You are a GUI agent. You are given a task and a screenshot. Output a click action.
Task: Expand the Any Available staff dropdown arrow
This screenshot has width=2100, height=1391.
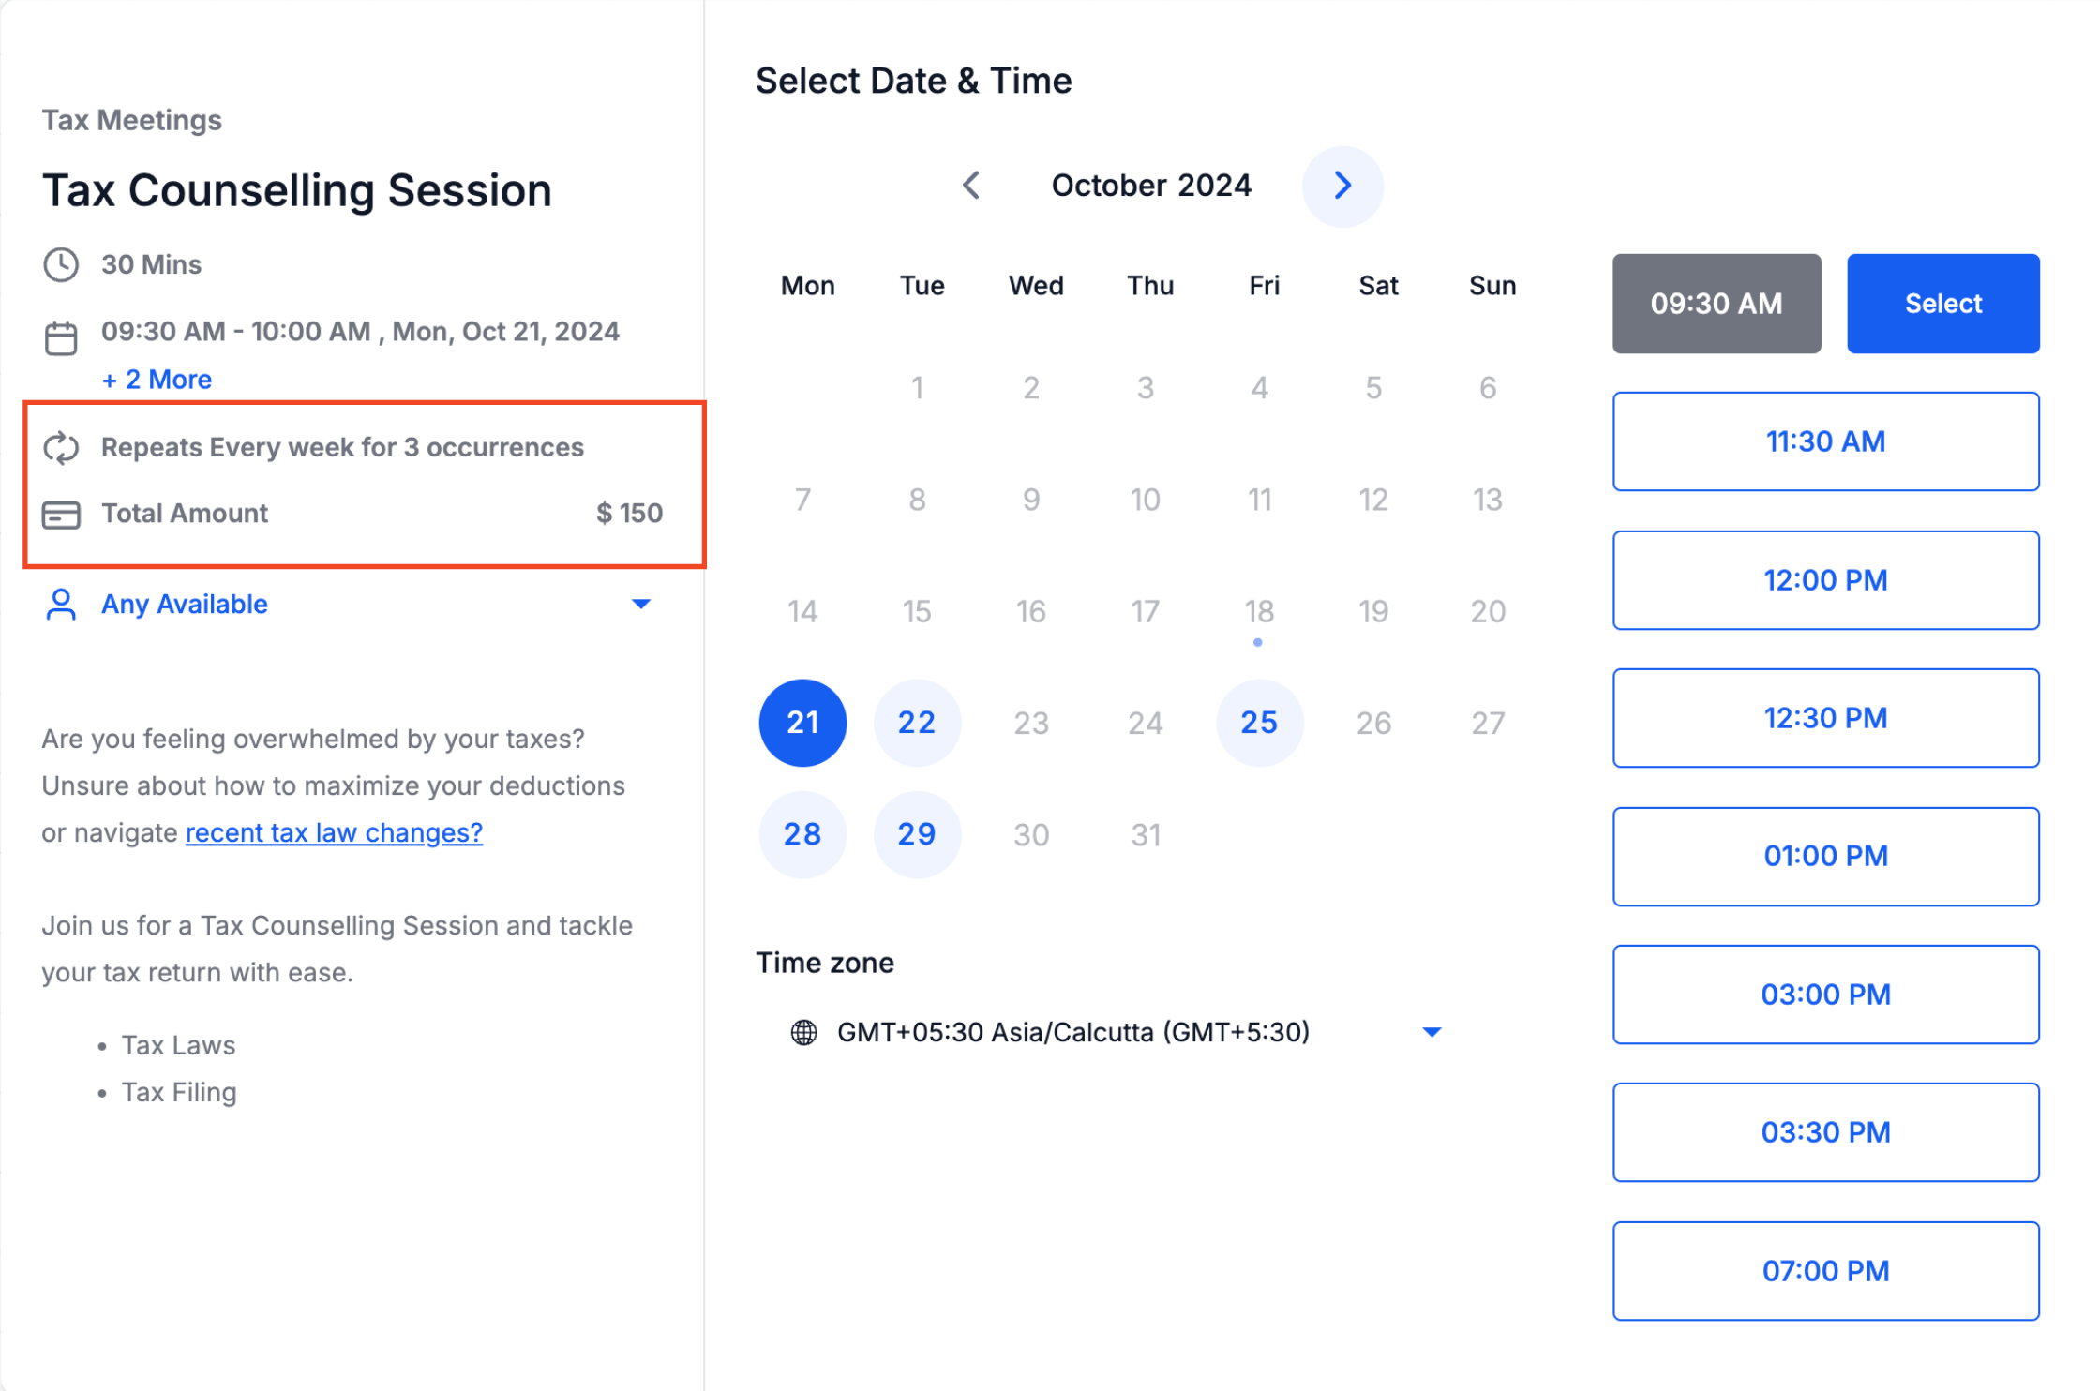641,604
